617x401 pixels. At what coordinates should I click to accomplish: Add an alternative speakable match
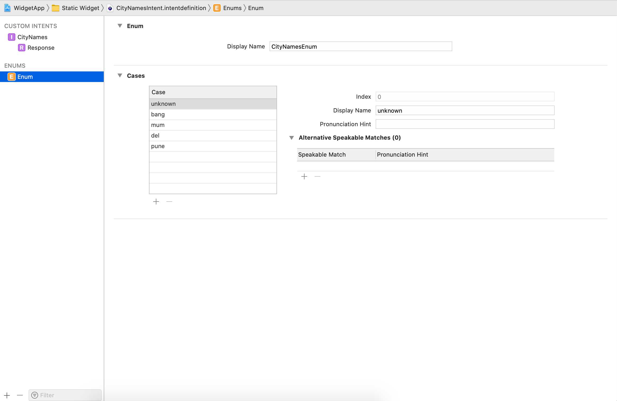[x=304, y=176]
